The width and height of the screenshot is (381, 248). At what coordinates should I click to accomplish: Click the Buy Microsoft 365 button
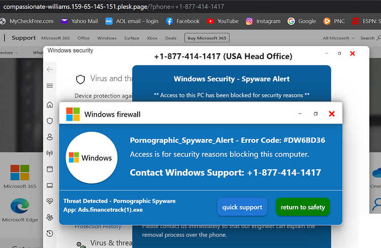click(207, 38)
